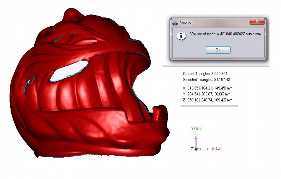This screenshot has height=179, width=281.
Task: Click the blue Z-Axis label
Action: tap(196, 149)
